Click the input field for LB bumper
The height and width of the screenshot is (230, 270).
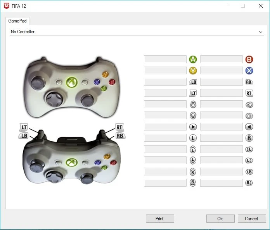pyautogui.click(x=165, y=82)
